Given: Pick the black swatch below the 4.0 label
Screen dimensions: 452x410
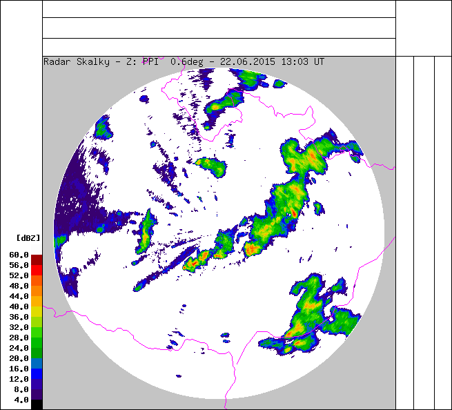Looking at the screenshot, I should coord(37,404).
